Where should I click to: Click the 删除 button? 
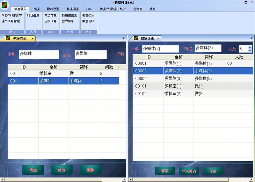click(x=91, y=170)
